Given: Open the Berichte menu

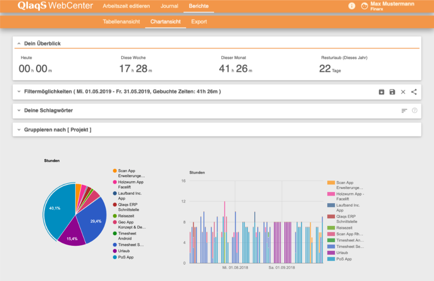Looking at the screenshot, I should 198,6.
